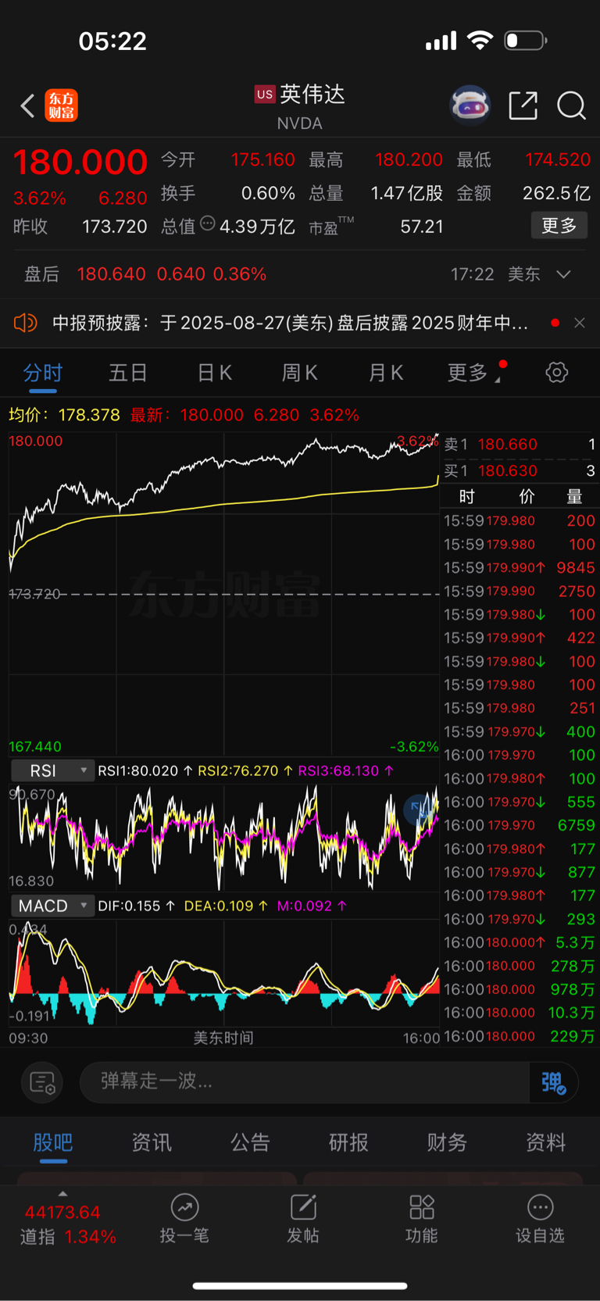The width and height of the screenshot is (600, 1301).
Task: Tap the 5.3万 volume trade row
Action: (x=520, y=943)
